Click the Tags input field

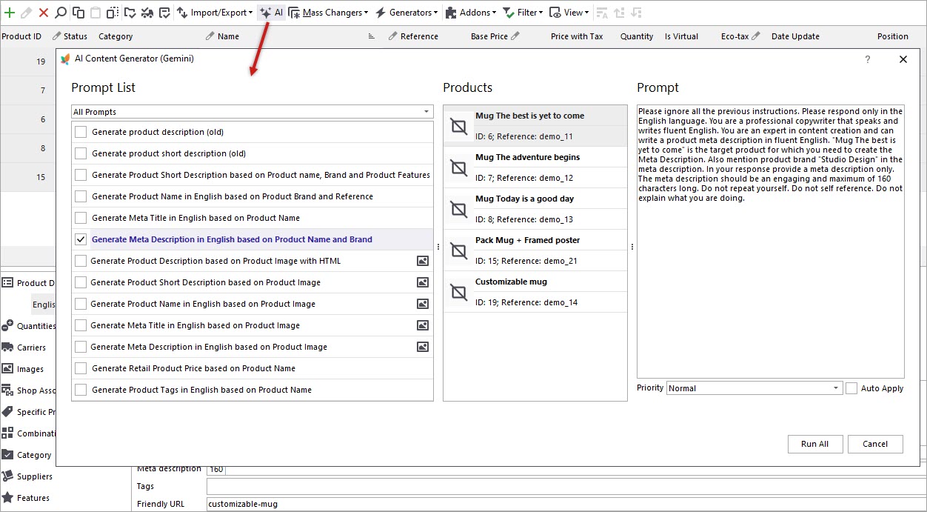[x=566, y=487]
